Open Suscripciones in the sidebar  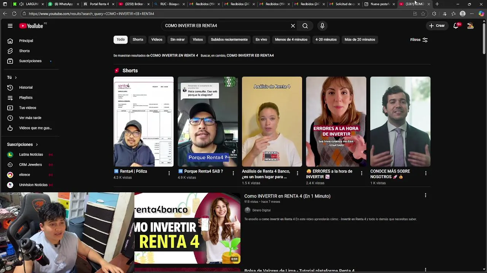tap(29, 61)
